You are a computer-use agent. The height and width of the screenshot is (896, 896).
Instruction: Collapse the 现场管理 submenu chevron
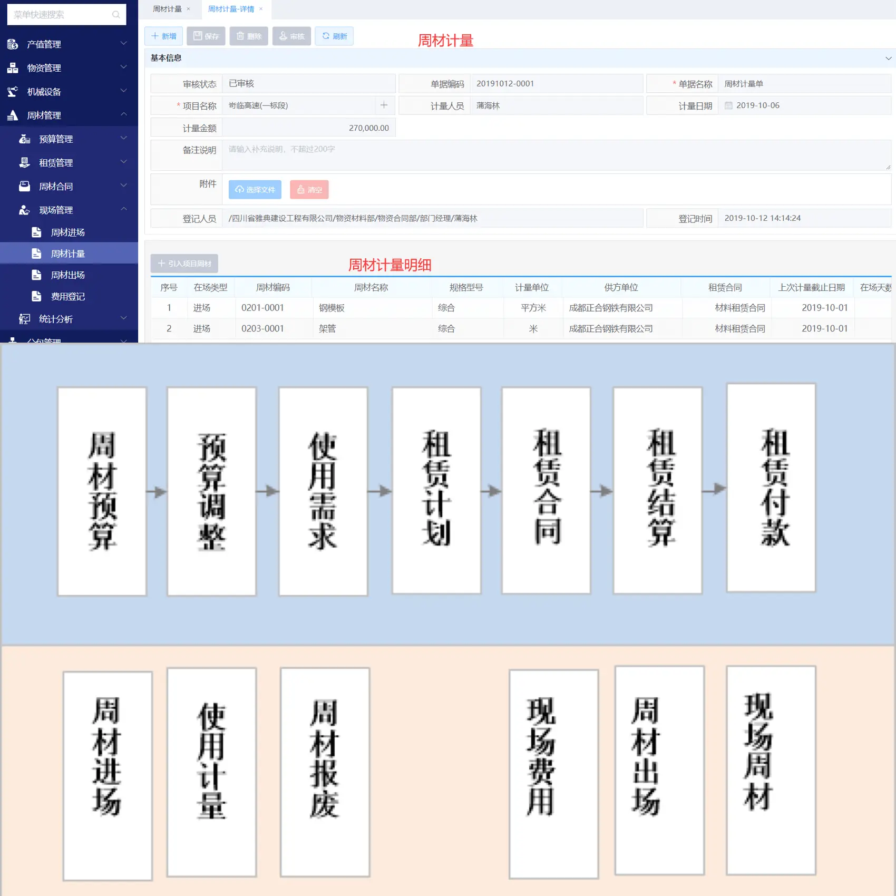124,209
